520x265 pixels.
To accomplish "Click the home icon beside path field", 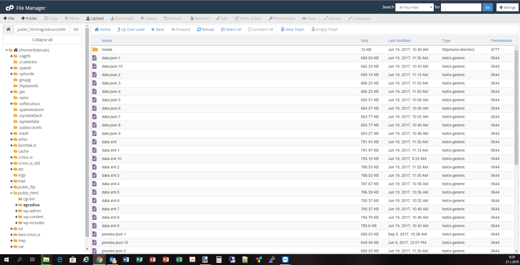I will (x=8, y=29).
